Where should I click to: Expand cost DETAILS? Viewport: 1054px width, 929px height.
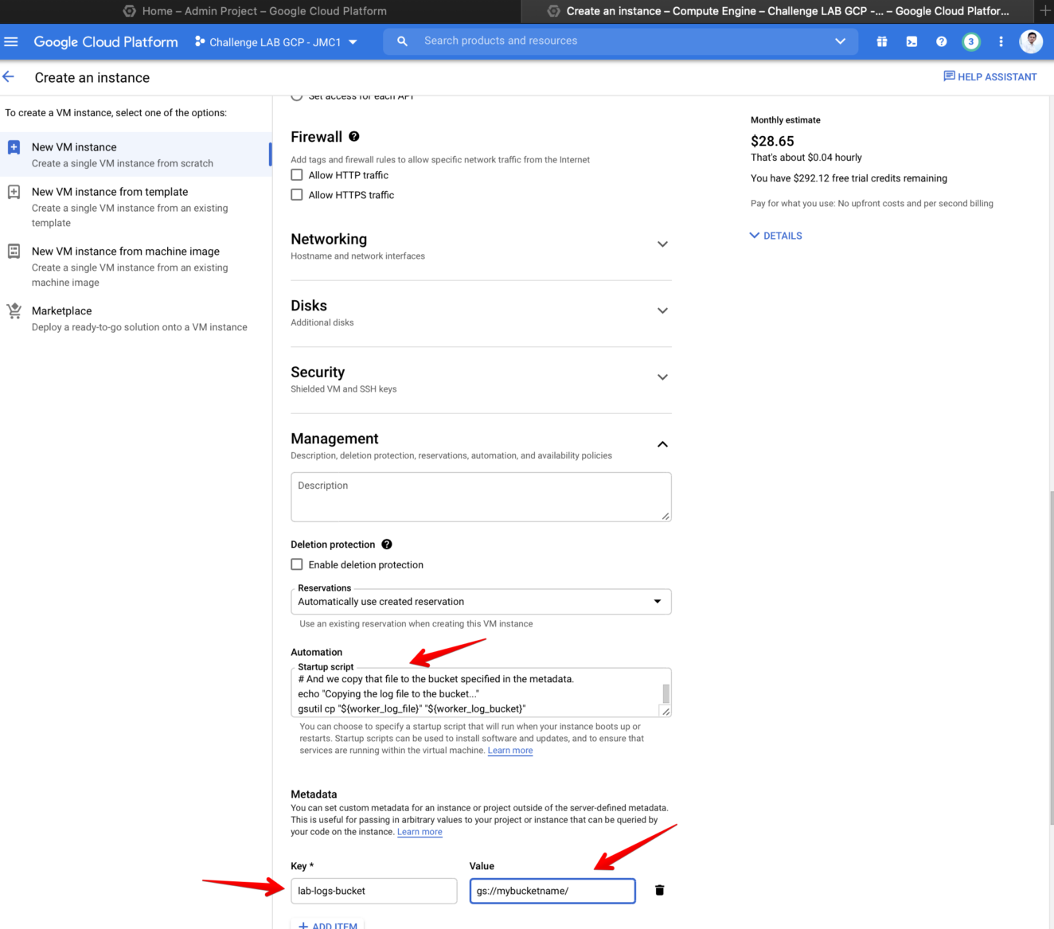(776, 236)
